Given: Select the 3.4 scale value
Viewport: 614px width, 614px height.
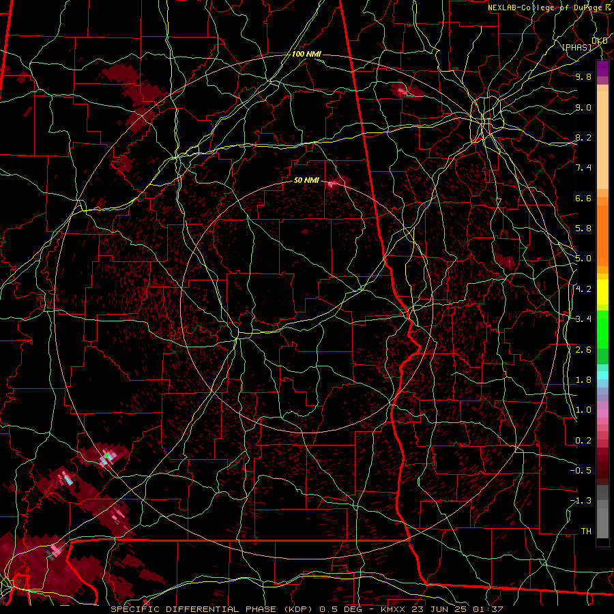Looking at the screenshot, I should (583, 319).
